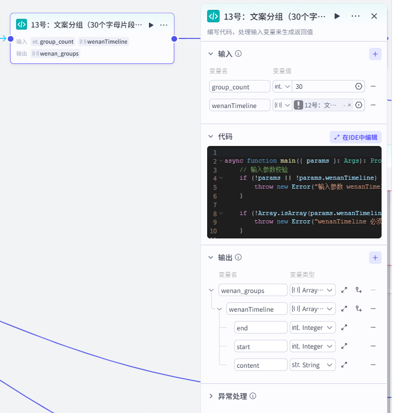Delete the content output field
Screen dimensions: 393x413
(x=373, y=365)
